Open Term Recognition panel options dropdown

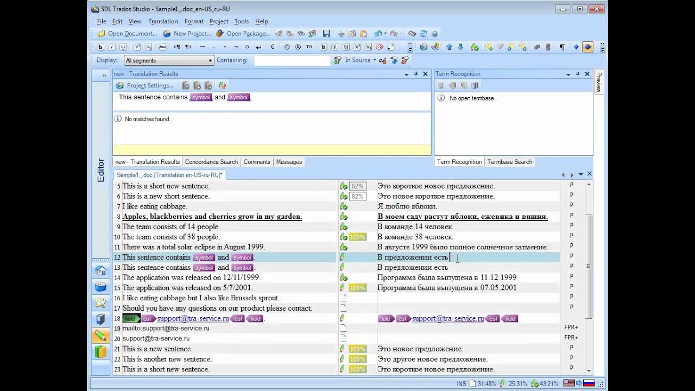pos(568,74)
